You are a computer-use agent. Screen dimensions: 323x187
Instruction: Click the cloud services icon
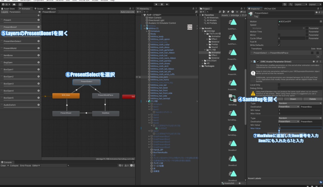click(x=14, y=4)
